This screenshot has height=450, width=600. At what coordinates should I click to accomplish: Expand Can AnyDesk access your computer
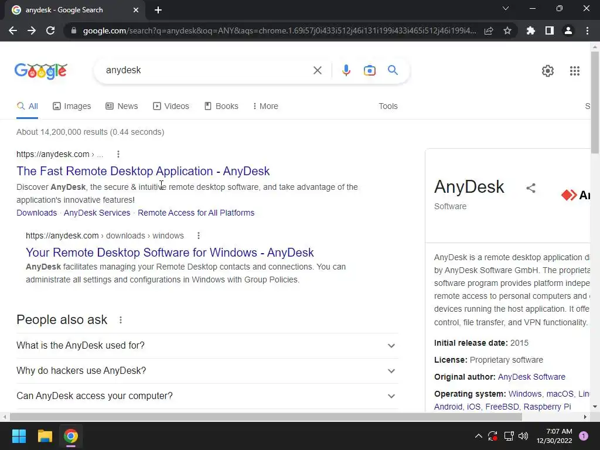207,396
